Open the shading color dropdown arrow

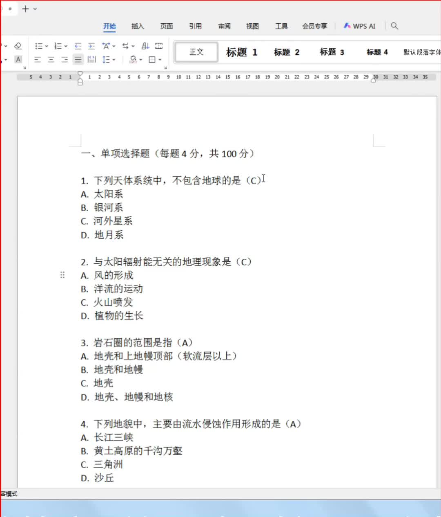tap(140, 59)
